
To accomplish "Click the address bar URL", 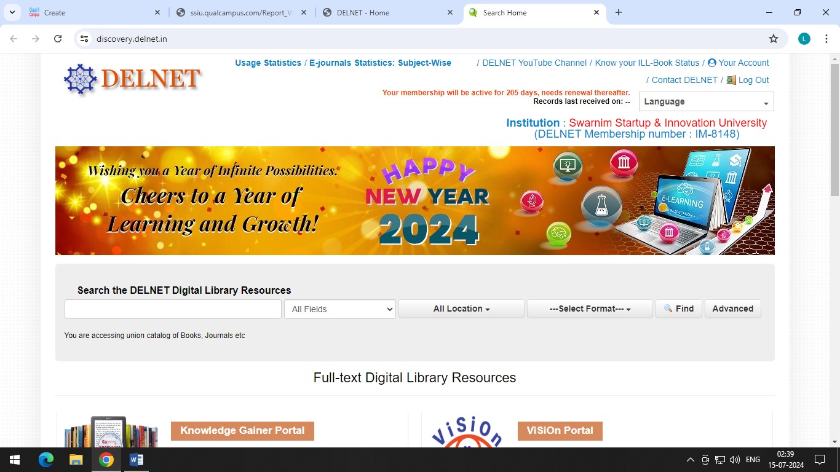I will (x=132, y=39).
